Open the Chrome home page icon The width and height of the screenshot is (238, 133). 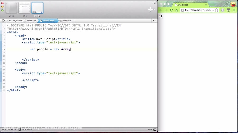[177, 10]
